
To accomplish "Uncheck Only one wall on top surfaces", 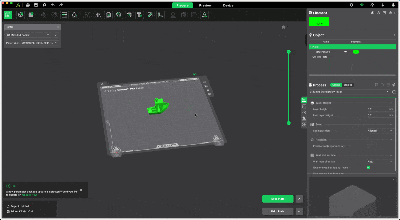I will [x=368, y=168].
